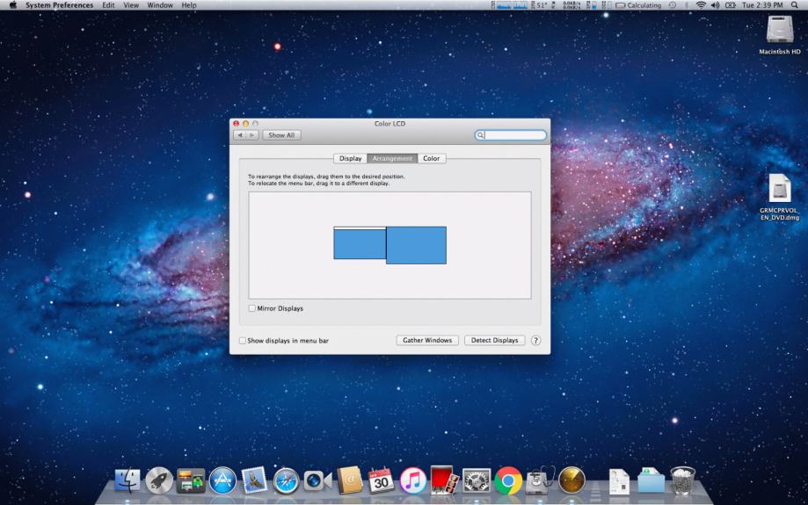Image resolution: width=808 pixels, height=505 pixels.
Task: Open iTunes in the dock
Action: click(412, 480)
